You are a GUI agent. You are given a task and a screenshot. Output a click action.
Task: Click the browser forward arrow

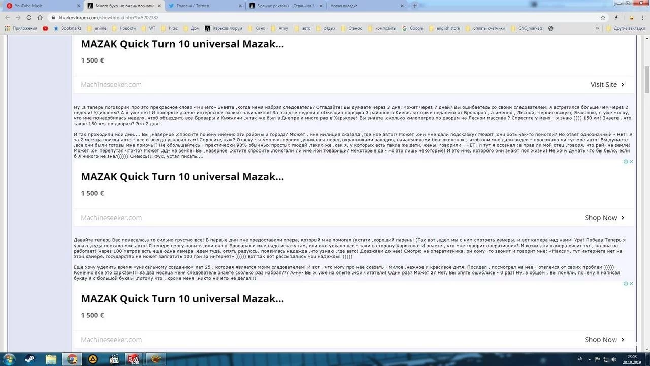(18, 17)
